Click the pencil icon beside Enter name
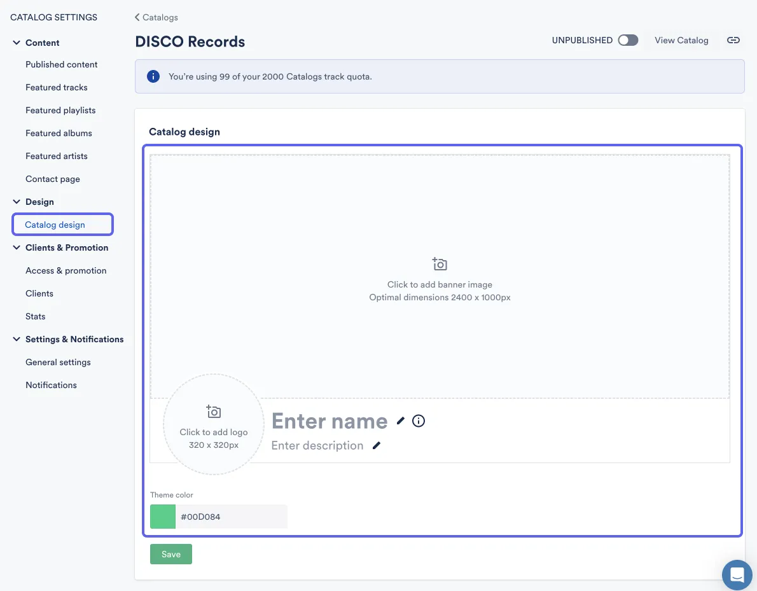The image size is (757, 591). pyautogui.click(x=401, y=421)
